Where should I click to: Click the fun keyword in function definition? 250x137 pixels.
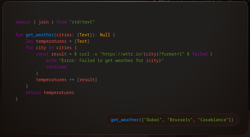click(19, 35)
